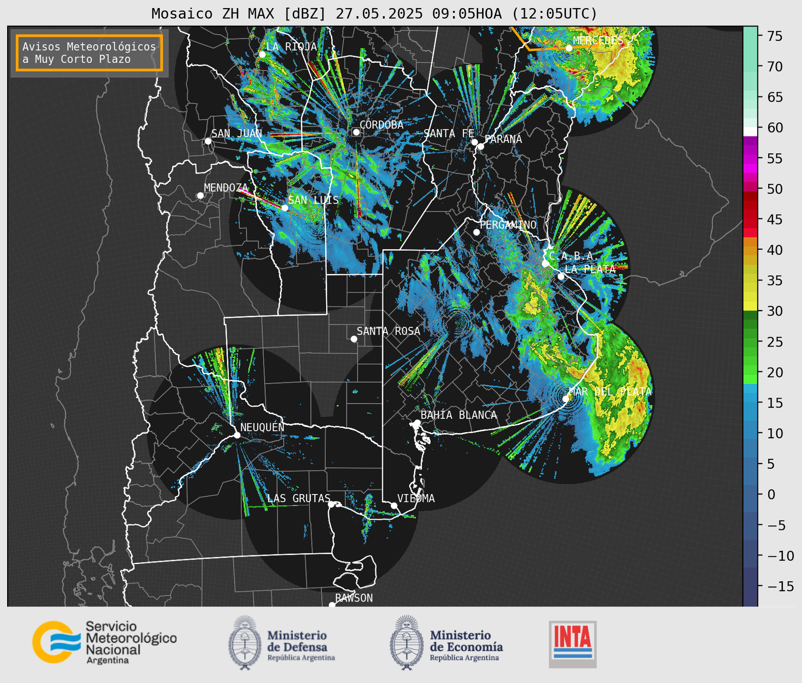802x683 pixels.
Task: Click the MAR DEL PLATA label text
Action: 610,392
